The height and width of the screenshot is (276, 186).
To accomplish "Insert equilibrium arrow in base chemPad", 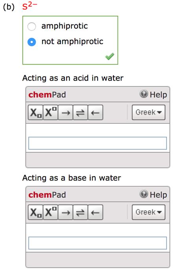I will [80, 212].
